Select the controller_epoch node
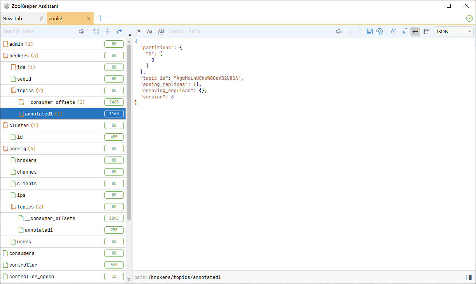The image size is (476, 284). click(63, 277)
